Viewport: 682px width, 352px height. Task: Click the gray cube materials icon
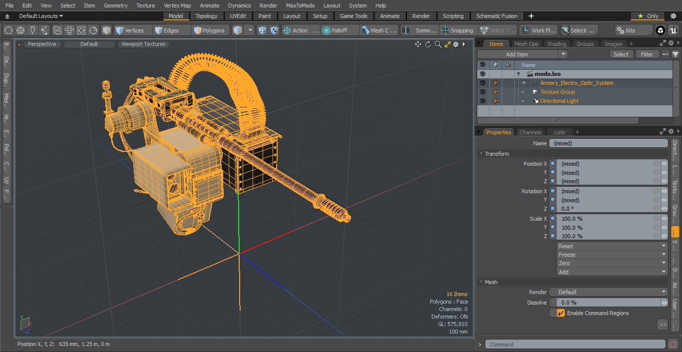point(106,30)
